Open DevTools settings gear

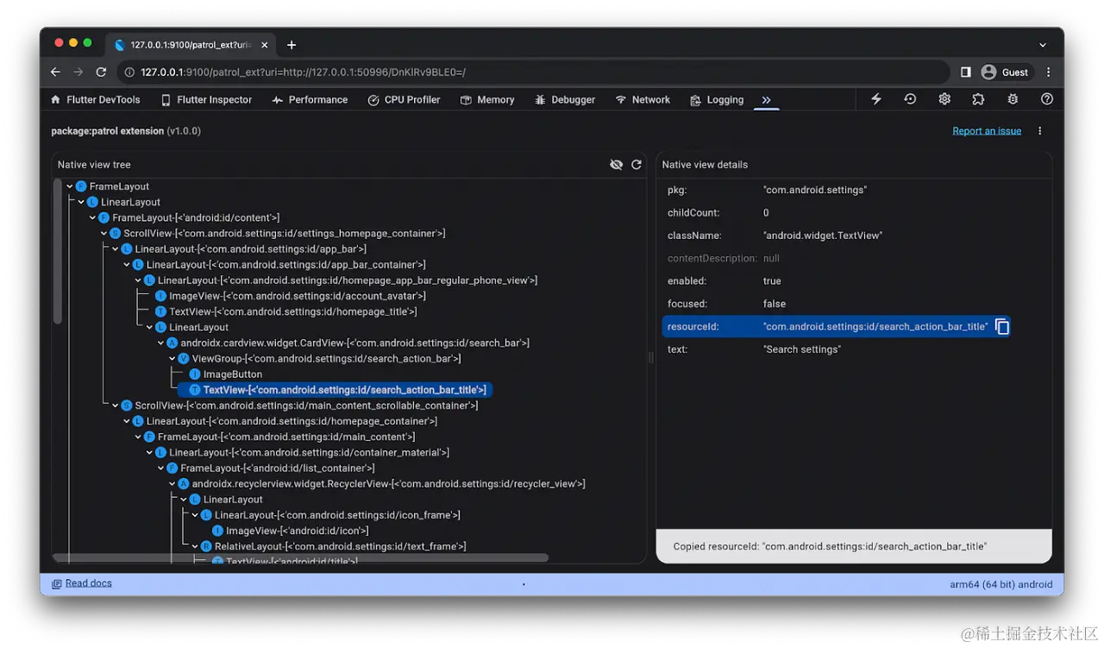click(x=944, y=99)
